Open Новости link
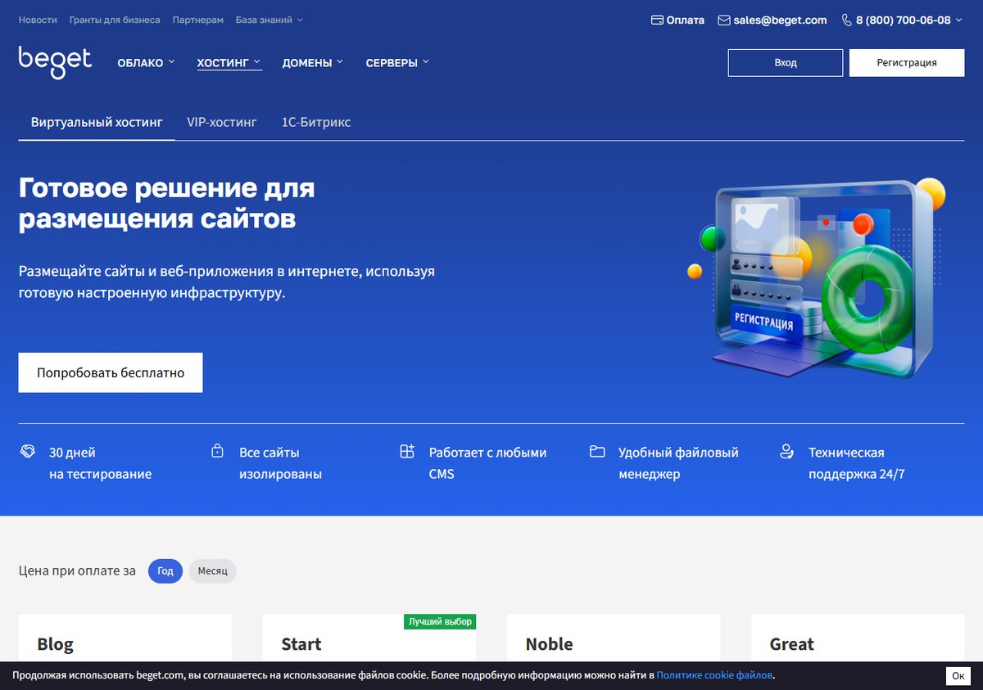 click(38, 20)
